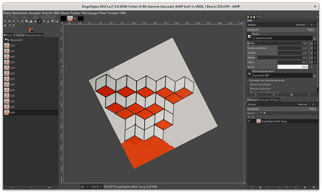Activate the Pencil tool icon
This screenshot has width=322, height=193.
[x=39, y=21]
